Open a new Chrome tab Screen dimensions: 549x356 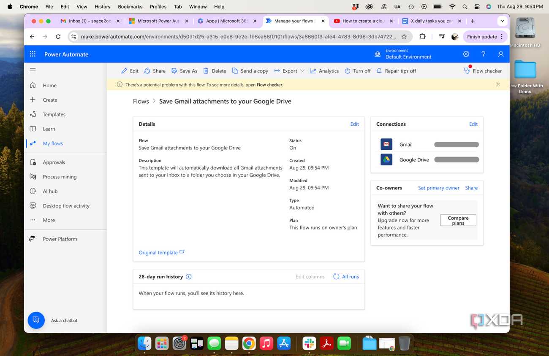pyautogui.click(x=473, y=21)
